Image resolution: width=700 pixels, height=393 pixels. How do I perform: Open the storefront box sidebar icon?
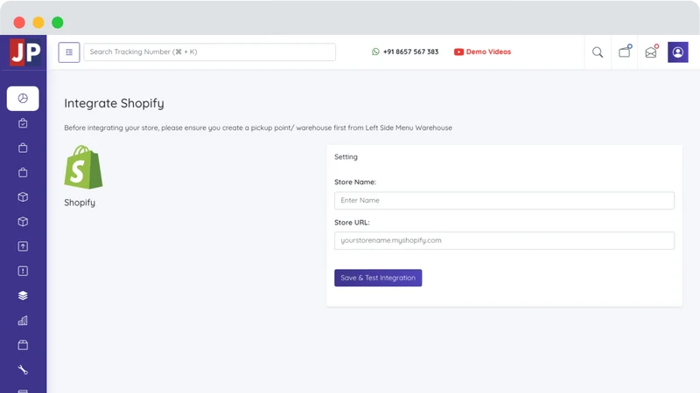coord(23,345)
